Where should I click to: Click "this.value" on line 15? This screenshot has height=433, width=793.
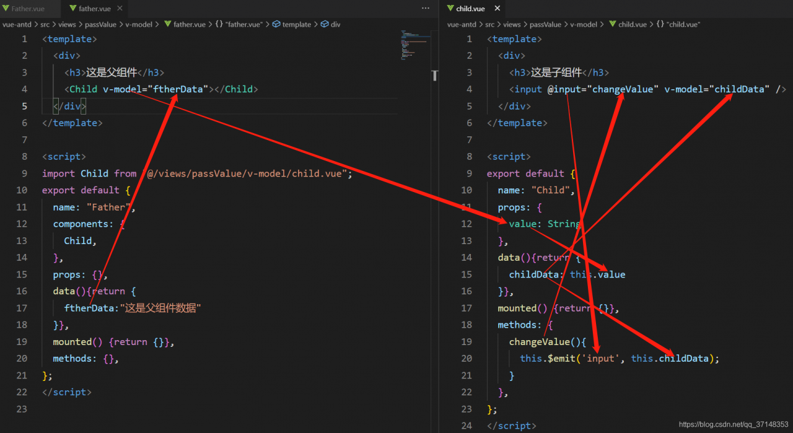pyautogui.click(x=598, y=274)
